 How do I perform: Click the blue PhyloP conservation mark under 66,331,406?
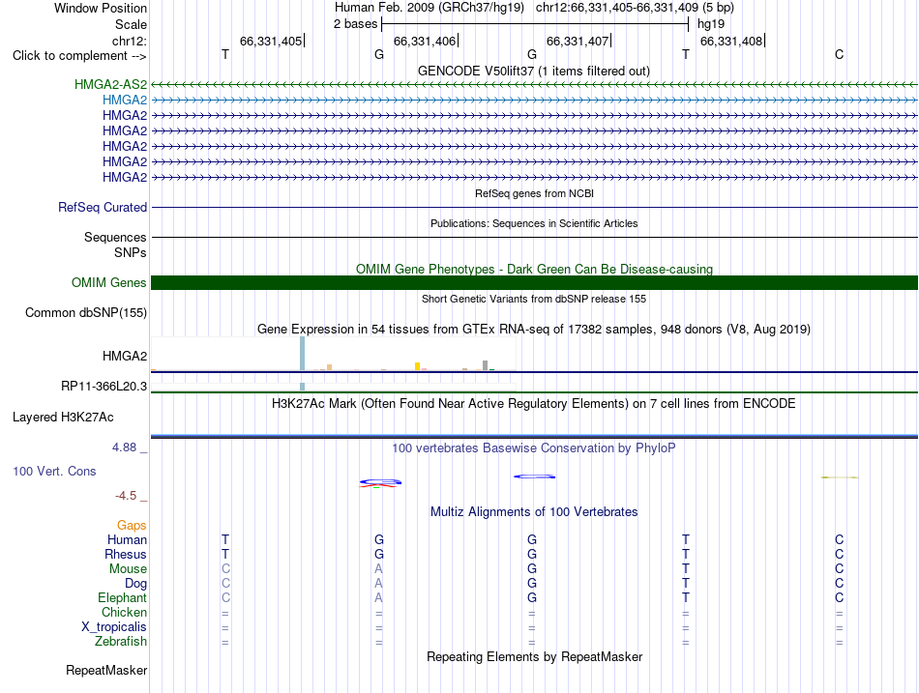[x=380, y=482]
